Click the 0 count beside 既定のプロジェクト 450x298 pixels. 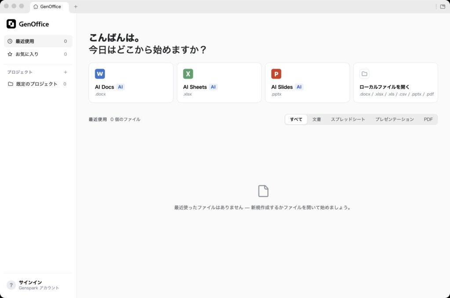tap(65, 84)
